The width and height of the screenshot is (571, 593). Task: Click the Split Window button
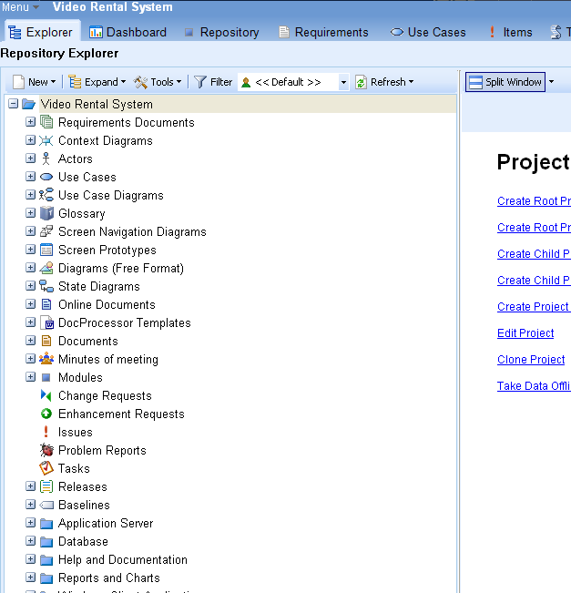[505, 82]
